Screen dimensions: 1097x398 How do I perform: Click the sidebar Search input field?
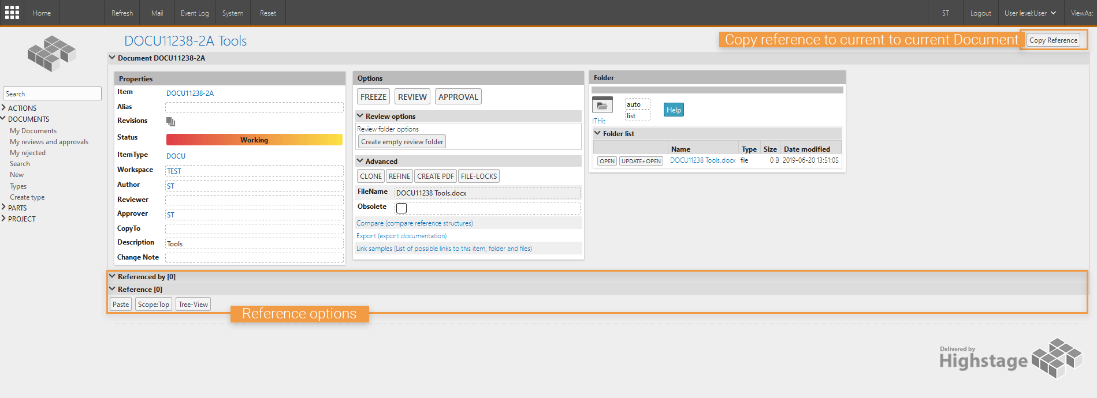coord(52,93)
